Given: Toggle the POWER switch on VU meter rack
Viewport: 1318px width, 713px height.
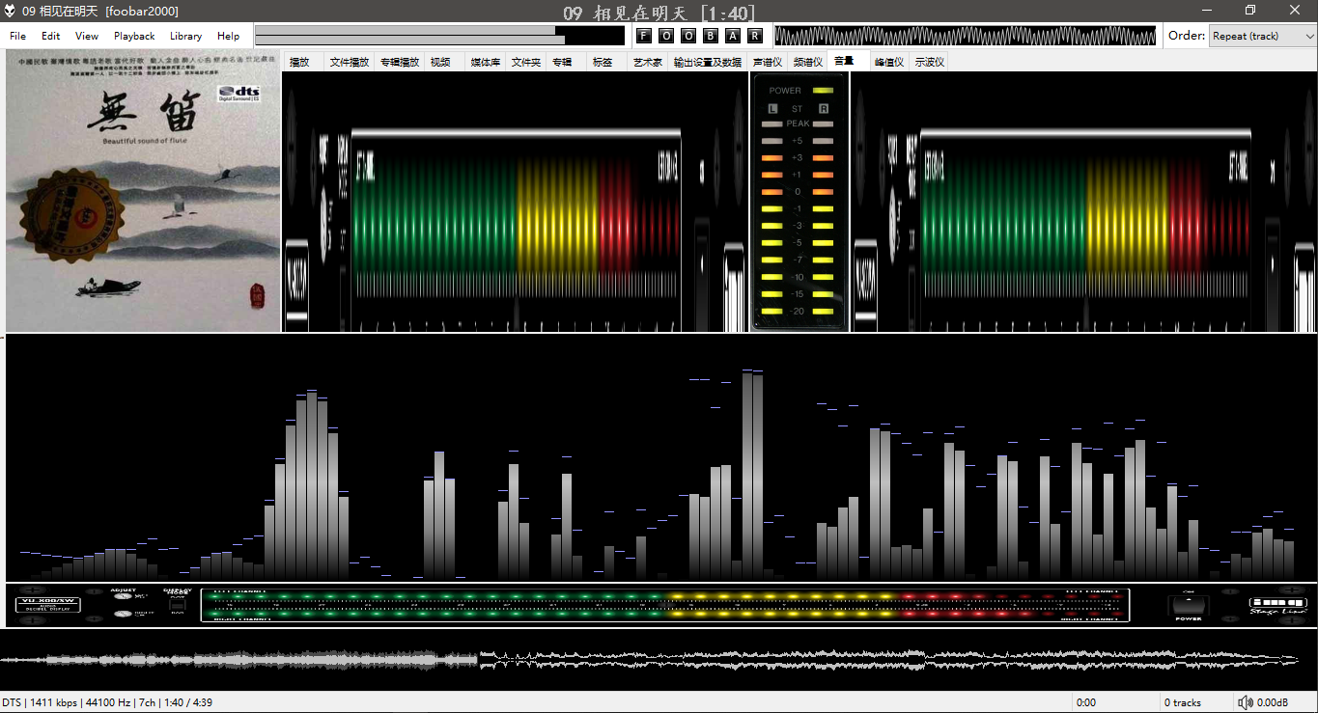Looking at the screenshot, I should tap(1188, 606).
